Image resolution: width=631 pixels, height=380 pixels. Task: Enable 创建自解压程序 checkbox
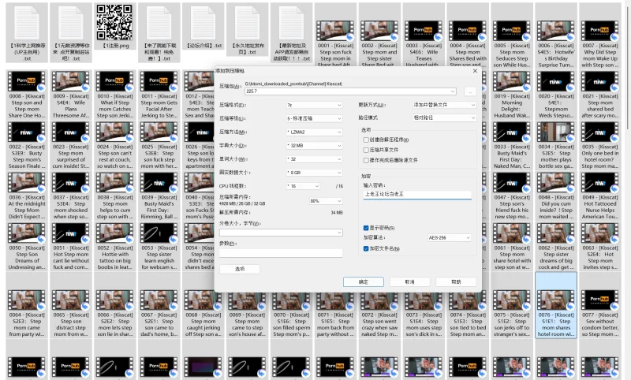[x=366, y=139]
